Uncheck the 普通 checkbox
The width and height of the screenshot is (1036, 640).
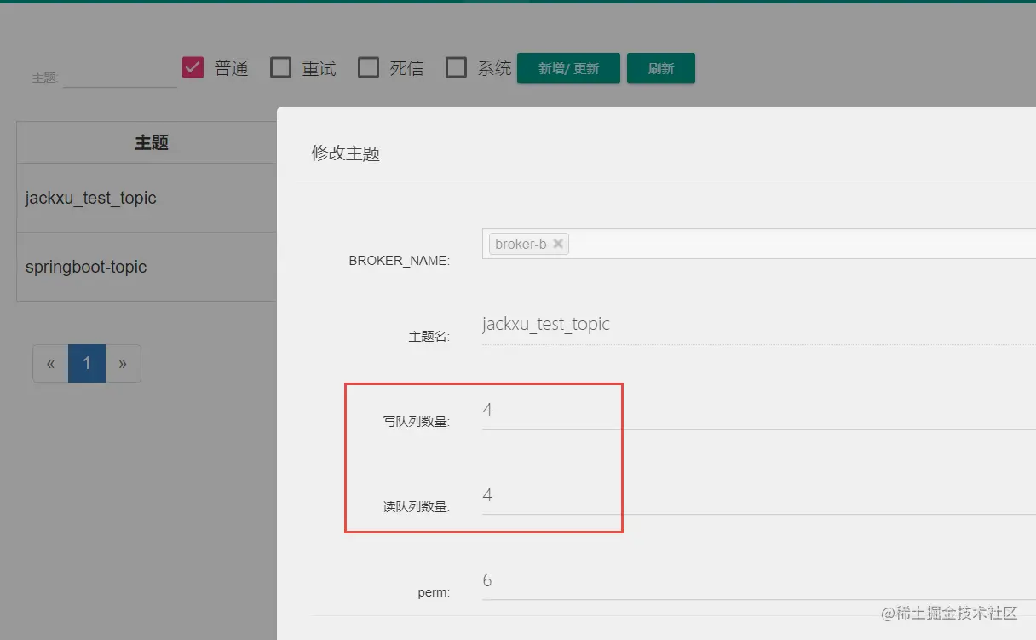(193, 67)
